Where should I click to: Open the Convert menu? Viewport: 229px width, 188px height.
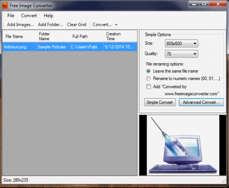(29, 16)
